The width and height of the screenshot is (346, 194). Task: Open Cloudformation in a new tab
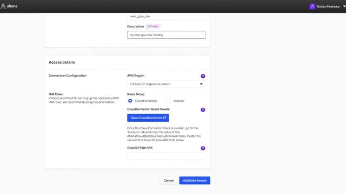coord(148,117)
